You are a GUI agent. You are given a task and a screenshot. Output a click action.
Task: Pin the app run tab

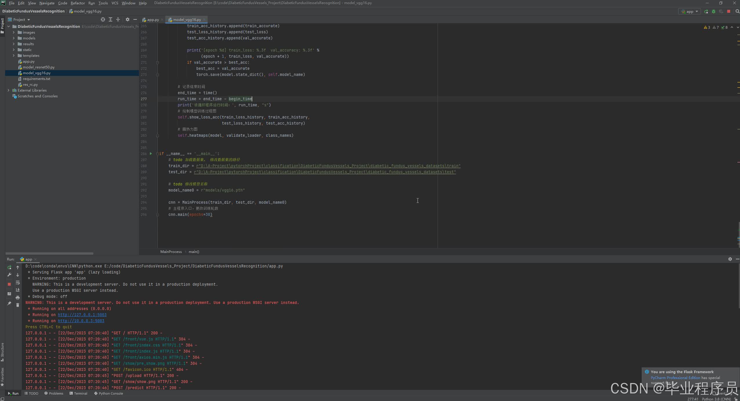(x=9, y=303)
